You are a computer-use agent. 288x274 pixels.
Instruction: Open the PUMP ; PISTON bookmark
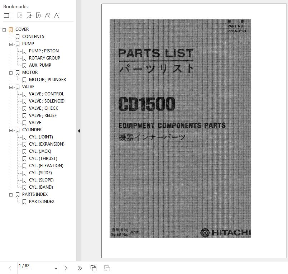point(44,51)
